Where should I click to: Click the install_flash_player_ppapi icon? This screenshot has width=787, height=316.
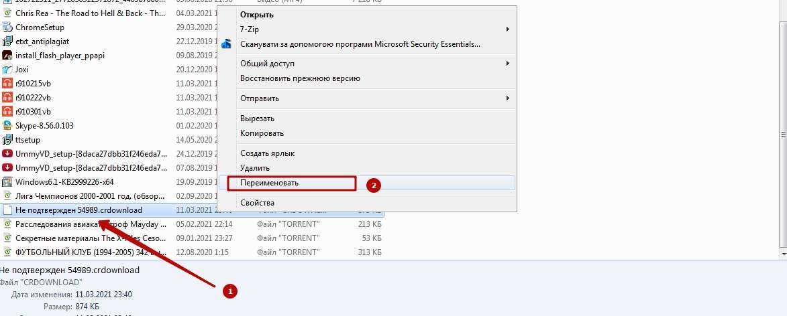pyautogui.click(x=7, y=56)
